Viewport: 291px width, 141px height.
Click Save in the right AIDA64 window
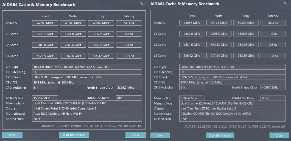(160, 136)
